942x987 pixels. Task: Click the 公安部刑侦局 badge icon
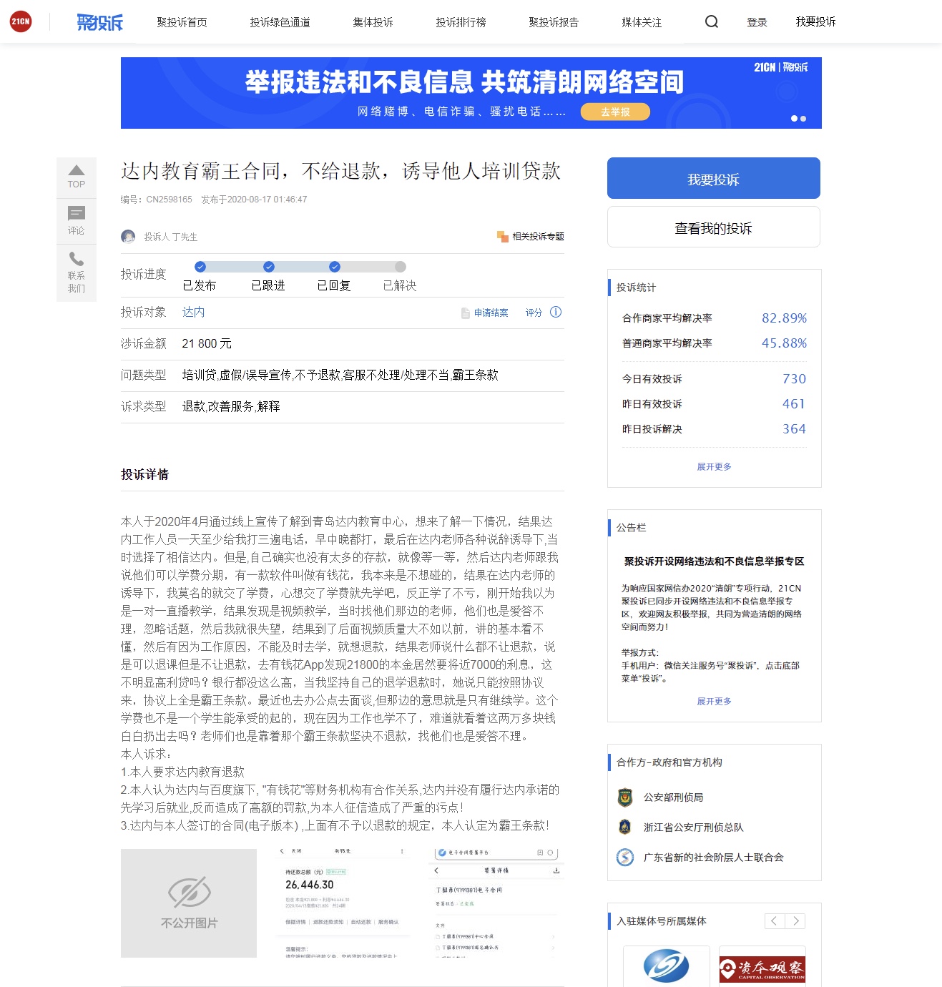pyautogui.click(x=625, y=797)
